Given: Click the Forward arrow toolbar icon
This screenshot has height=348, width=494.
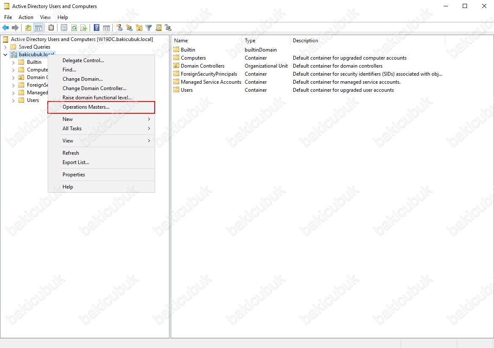Looking at the screenshot, I should tap(15, 28).
